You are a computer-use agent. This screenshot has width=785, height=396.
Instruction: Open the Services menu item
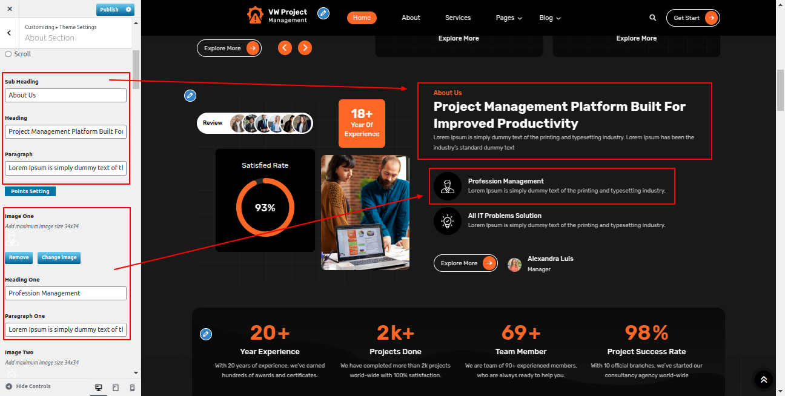458,18
